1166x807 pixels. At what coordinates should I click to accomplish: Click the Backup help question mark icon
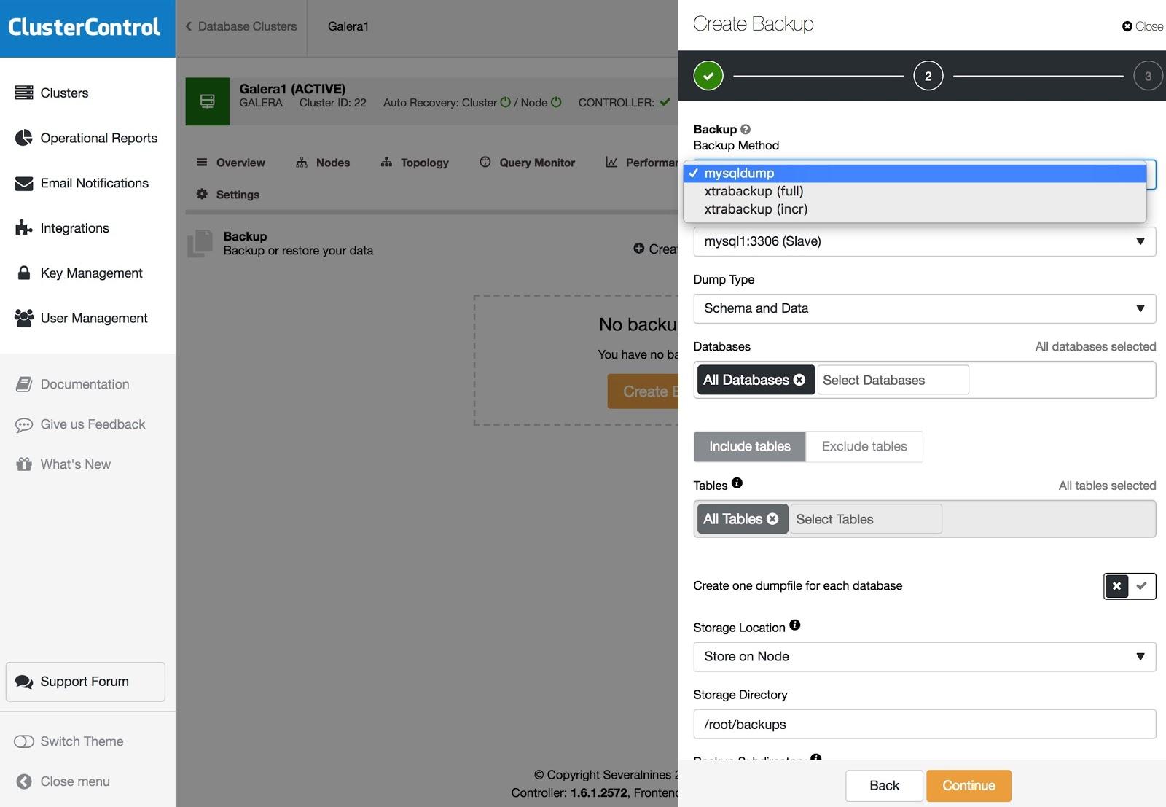click(746, 129)
